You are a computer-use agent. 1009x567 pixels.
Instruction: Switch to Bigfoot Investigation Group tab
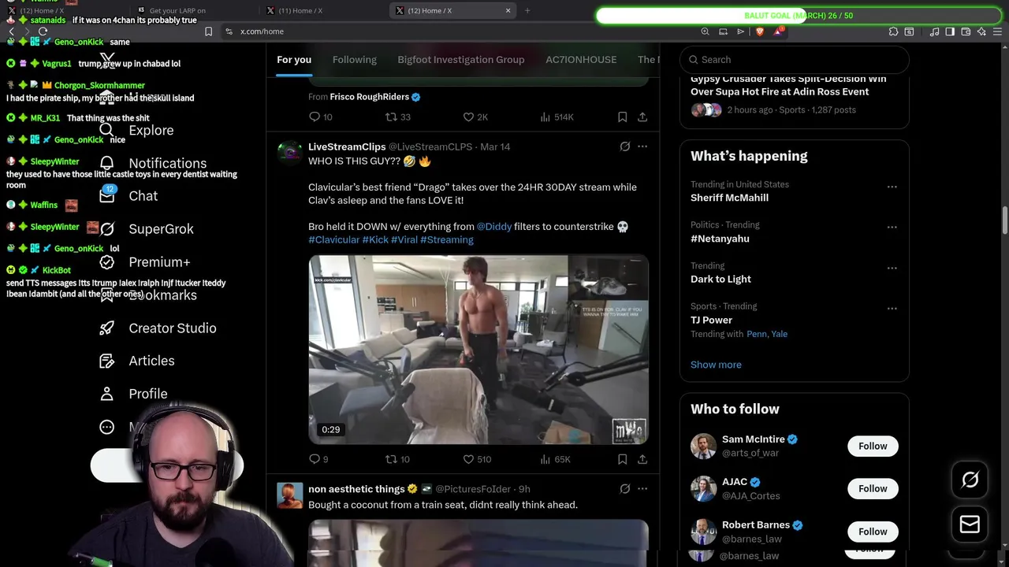[x=460, y=60]
